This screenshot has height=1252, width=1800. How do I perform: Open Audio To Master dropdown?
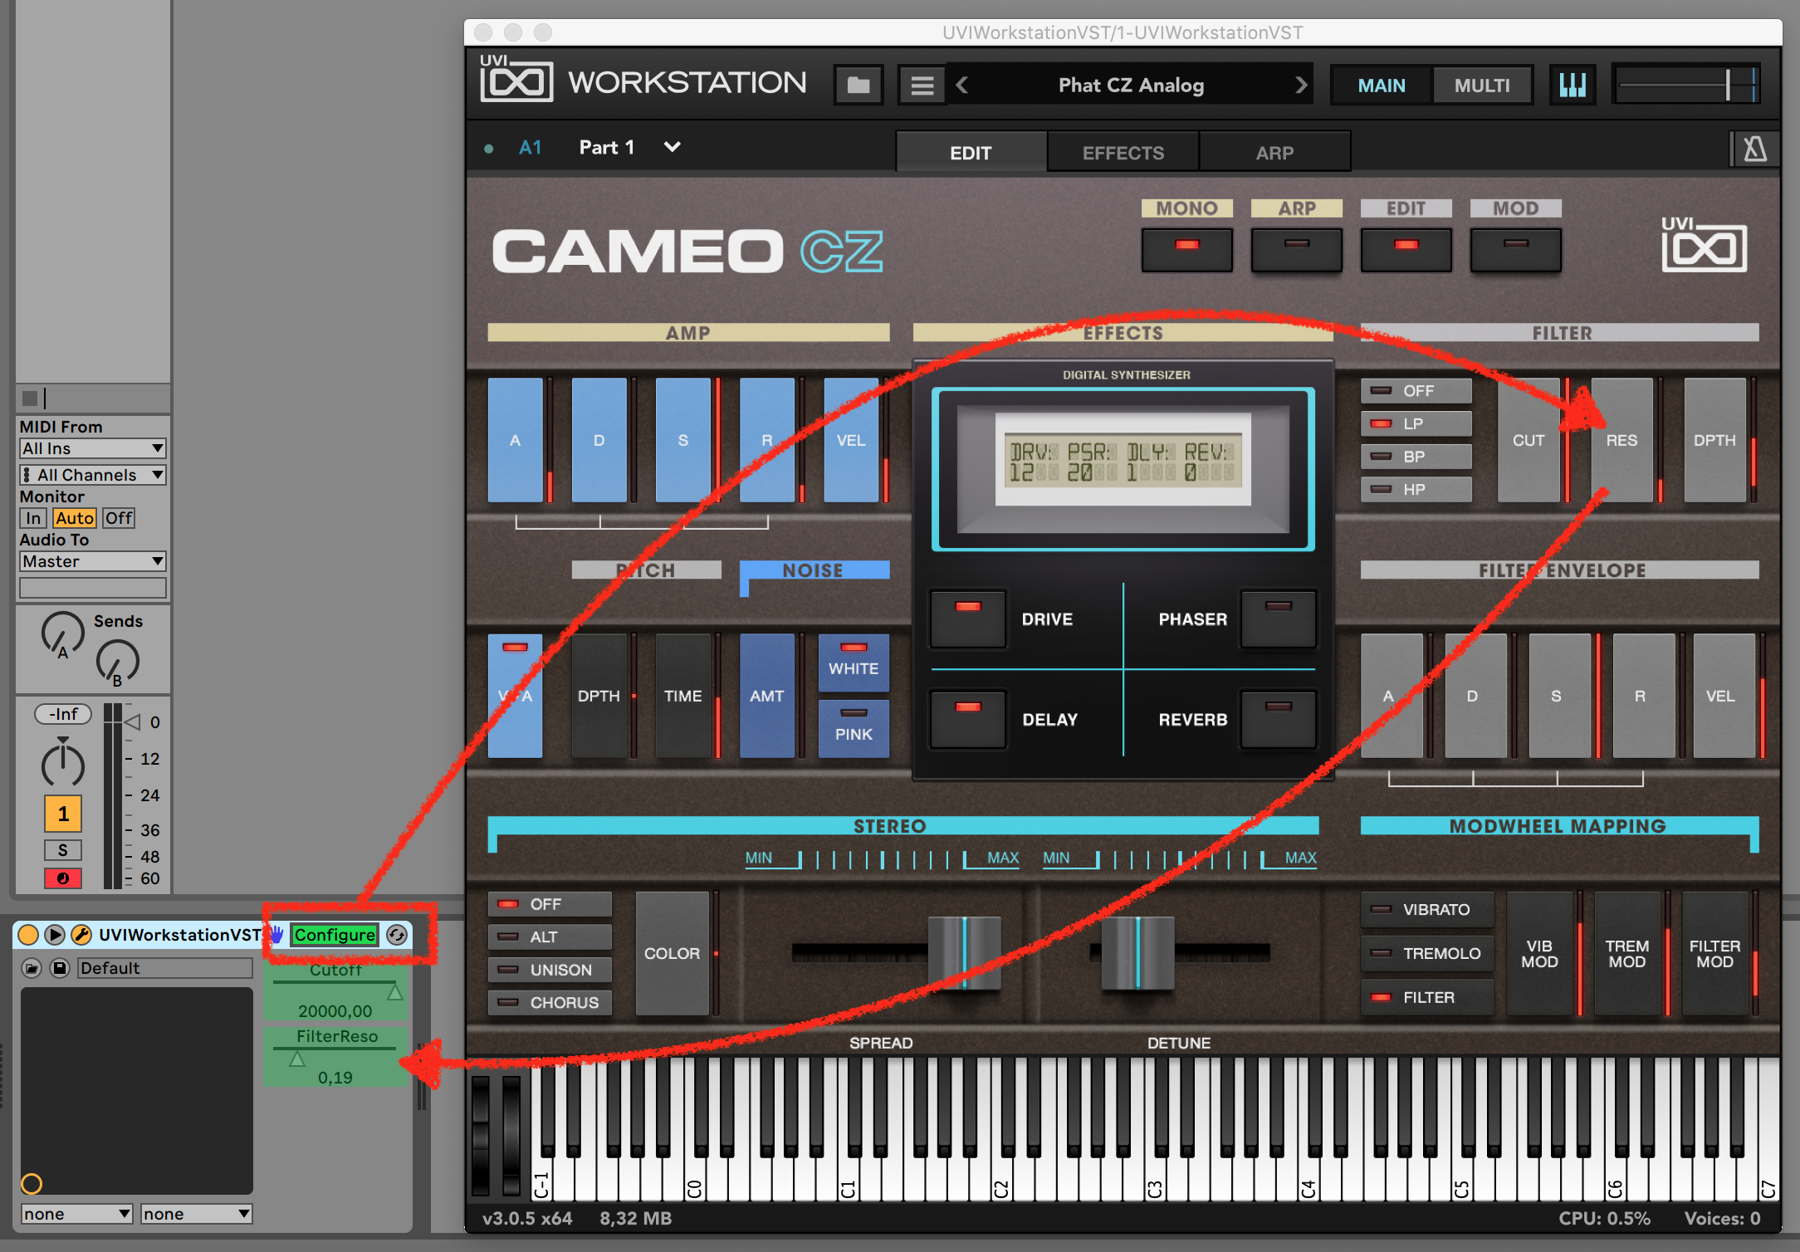click(93, 561)
